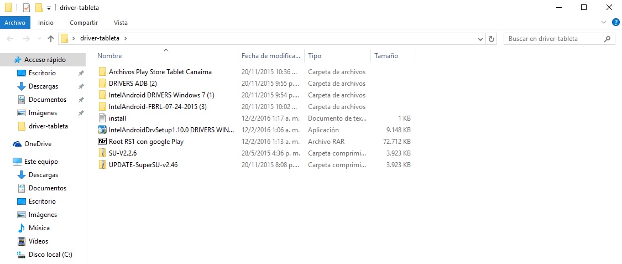622x264 pixels.
Task: Expand the ribbon with the chevron
Action: click(x=604, y=22)
